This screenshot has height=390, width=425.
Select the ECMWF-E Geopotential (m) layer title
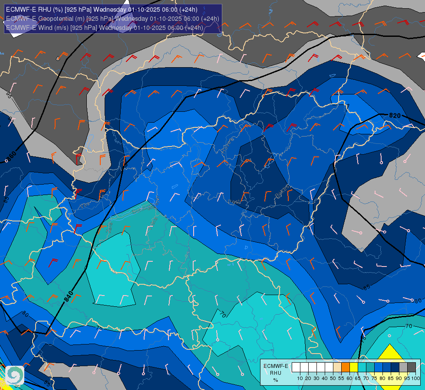click(x=112, y=19)
